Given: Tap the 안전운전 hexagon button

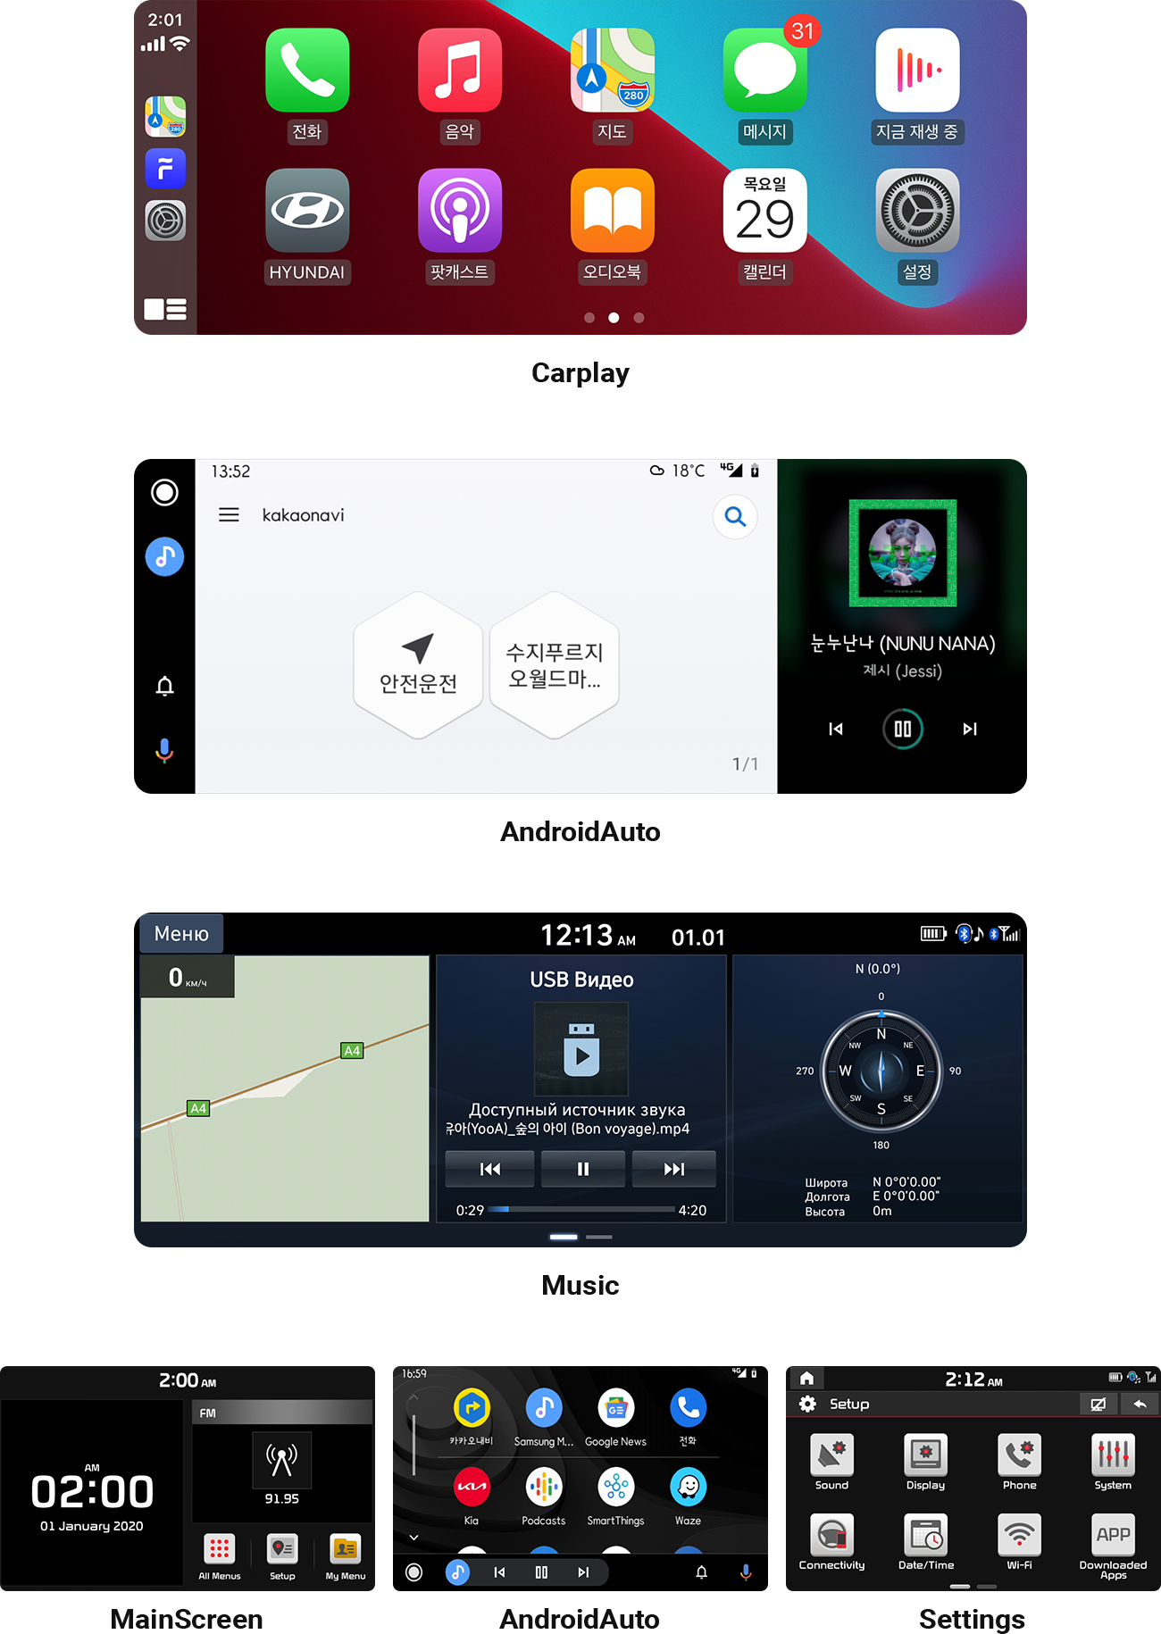Looking at the screenshot, I should [418, 665].
